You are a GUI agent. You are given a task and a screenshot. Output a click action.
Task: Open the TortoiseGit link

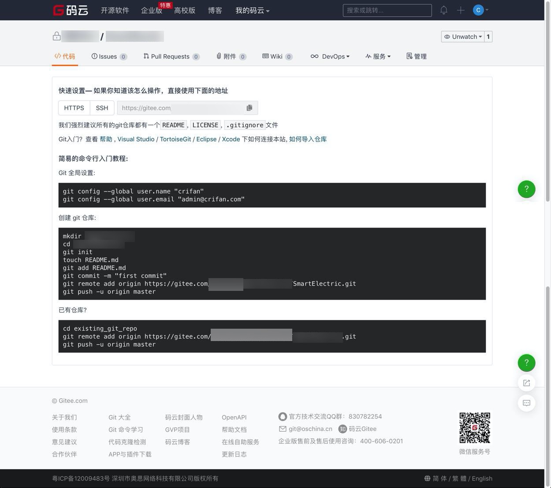pos(175,139)
